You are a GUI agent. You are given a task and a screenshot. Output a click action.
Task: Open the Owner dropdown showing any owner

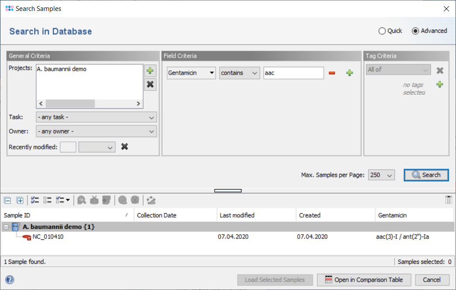pos(96,131)
